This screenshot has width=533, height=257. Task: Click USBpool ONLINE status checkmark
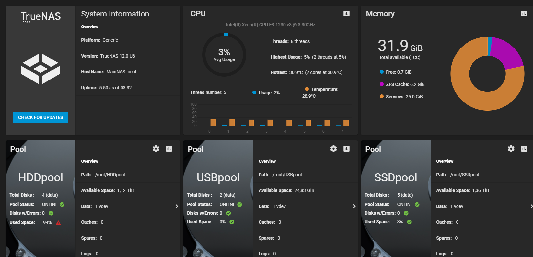239,205
